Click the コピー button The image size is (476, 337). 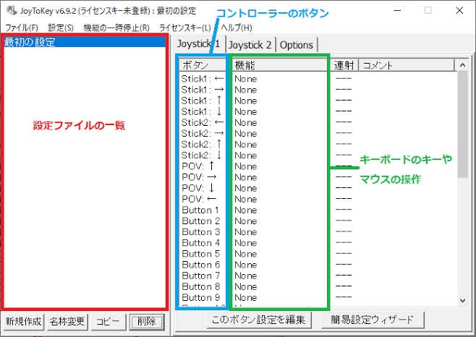108,321
